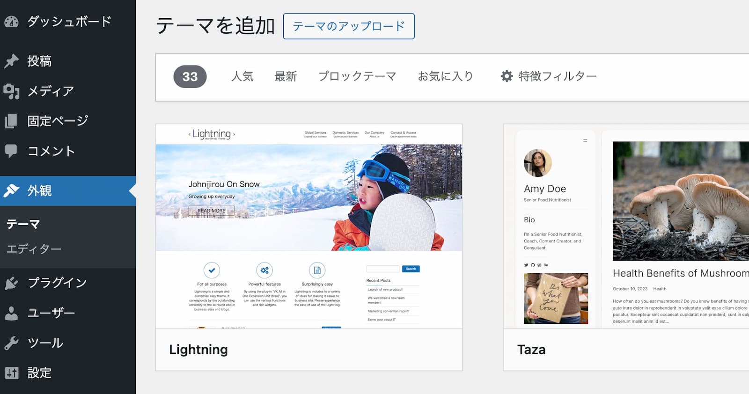
Task: Click 'Launch of new product!!' post link
Action: coord(385,290)
